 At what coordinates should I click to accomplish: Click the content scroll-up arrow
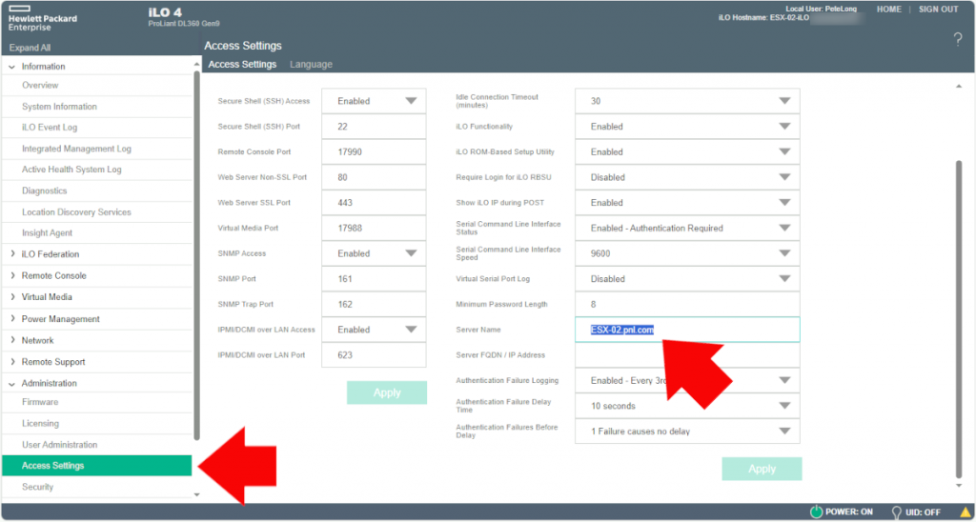[x=957, y=87]
